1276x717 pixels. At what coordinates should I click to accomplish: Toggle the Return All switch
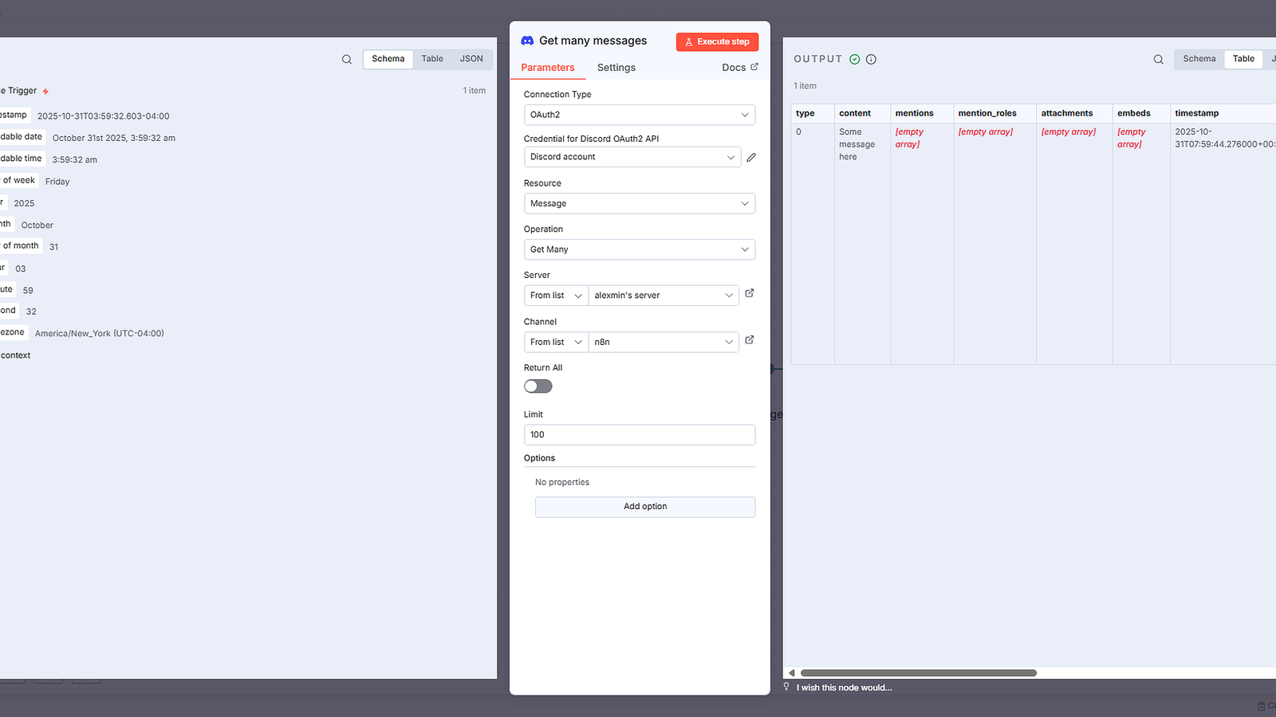tap(538, 386)
